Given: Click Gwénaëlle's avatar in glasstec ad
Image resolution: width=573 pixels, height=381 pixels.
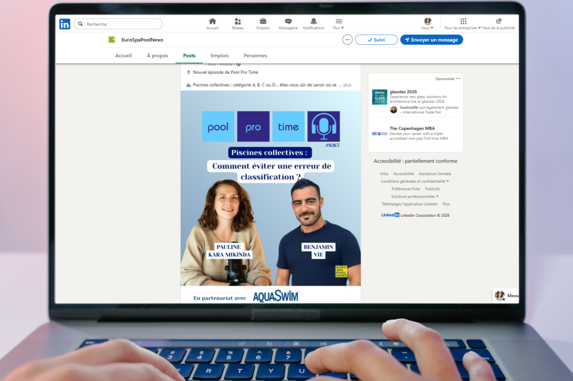Looking at the screenshot, I should pyautogui.click(x=393, y=110).
